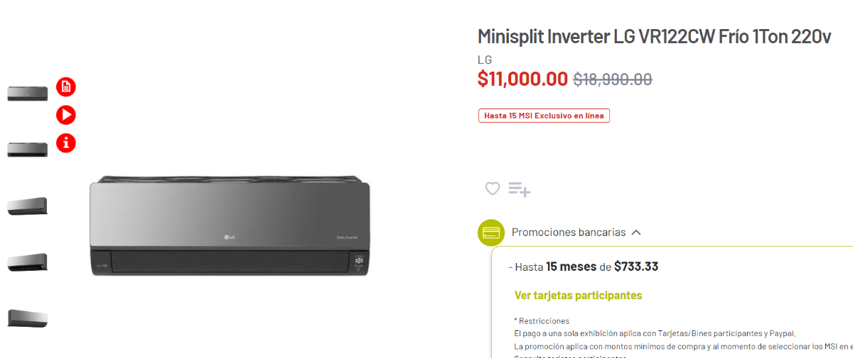
Task: Open the product document (datasheet) icon
Action: [x=66, y=87]
